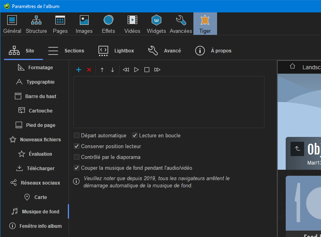The height and width of the screenshot is (237, 321).
Task: Open the Widgets settings tab
Action: (x=156, y=24)
